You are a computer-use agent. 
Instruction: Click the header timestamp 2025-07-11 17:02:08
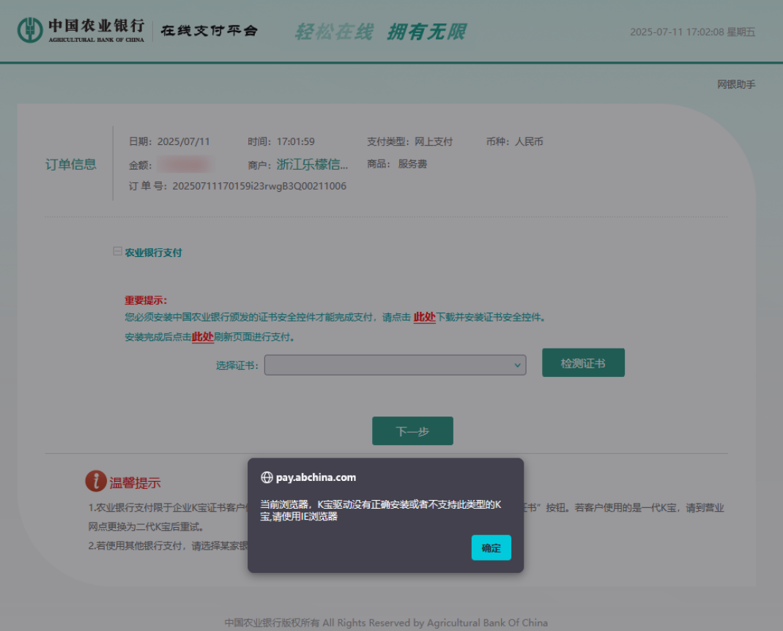[677, 32]
